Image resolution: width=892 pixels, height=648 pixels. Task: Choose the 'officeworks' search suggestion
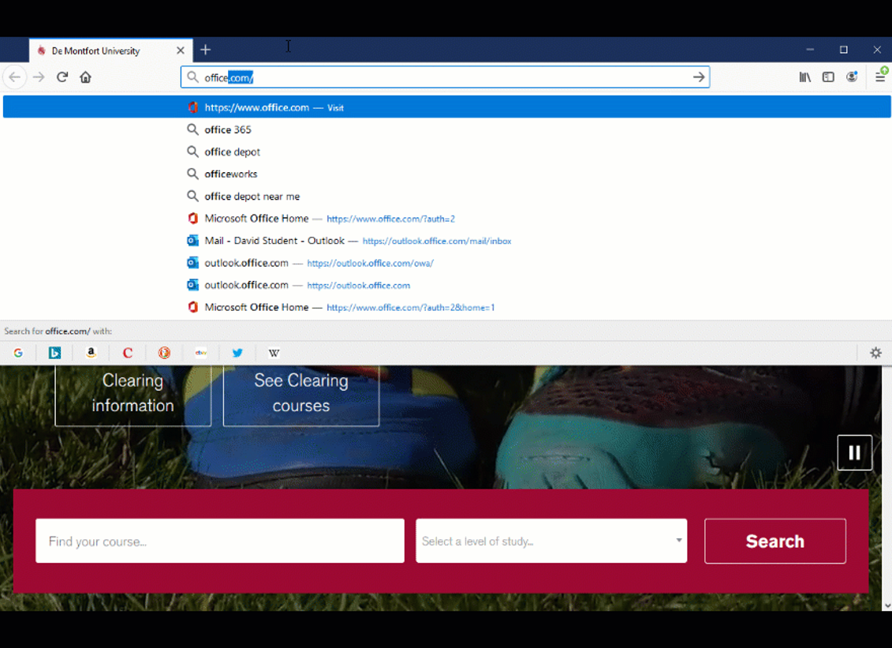446,174
